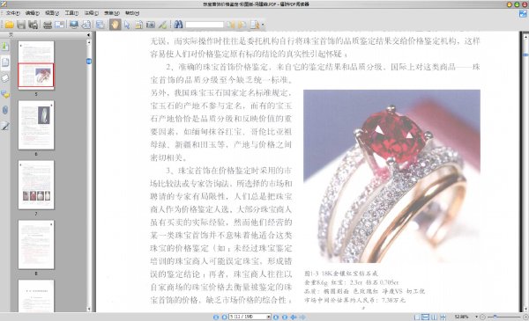Zoom out with the minus button

[x=482, y=317]
